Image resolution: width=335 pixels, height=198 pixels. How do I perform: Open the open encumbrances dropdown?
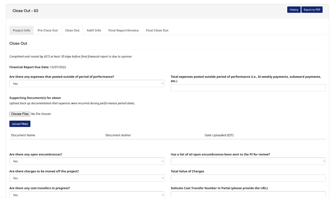click(87, 161)
